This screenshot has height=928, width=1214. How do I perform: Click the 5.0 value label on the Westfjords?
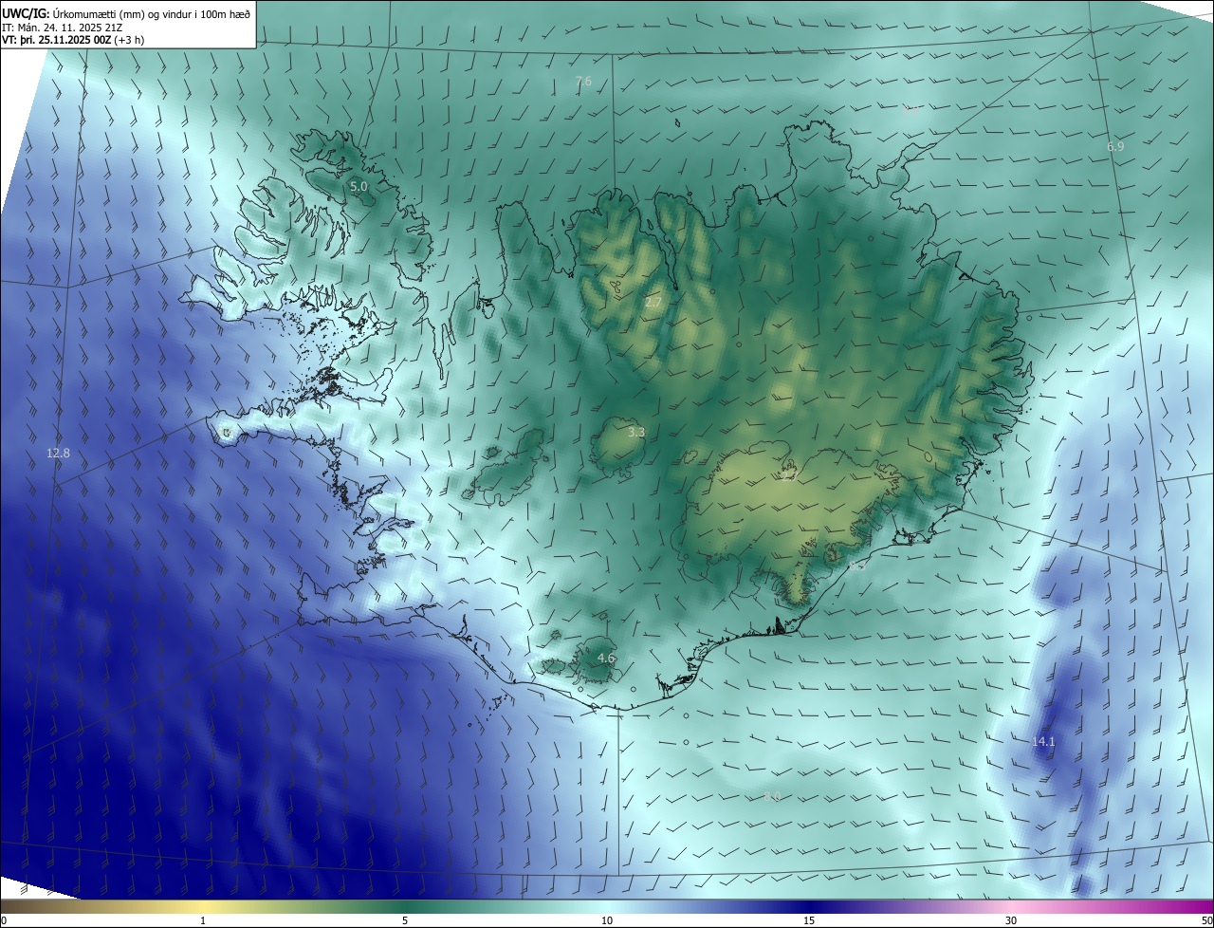[359, 187]
